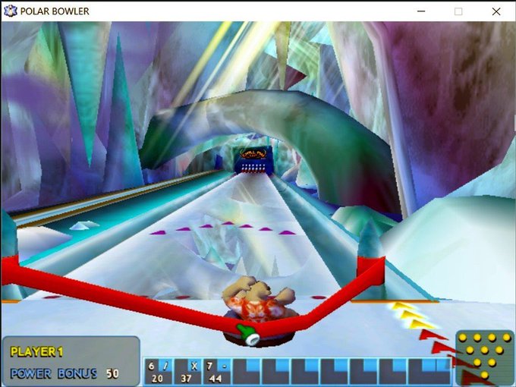Image resolution: width=516 pixels, height=387 pixels.
Task: Click the spare slash in frame one
Action: click(x=165, y=366)
